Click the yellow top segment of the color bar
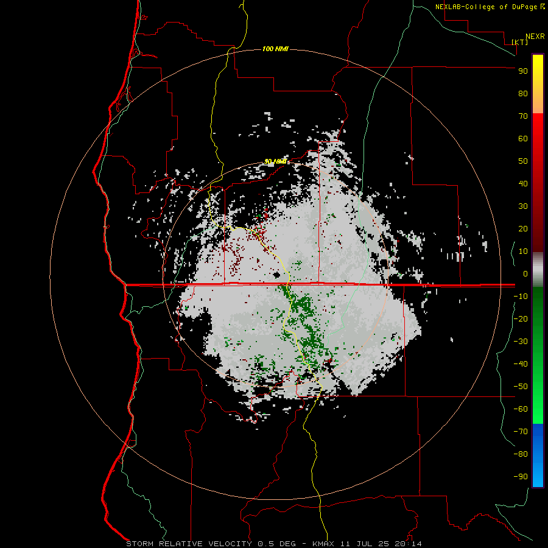Image resolution: width=548 pixels, height=548 pixels. pos(538,84)
